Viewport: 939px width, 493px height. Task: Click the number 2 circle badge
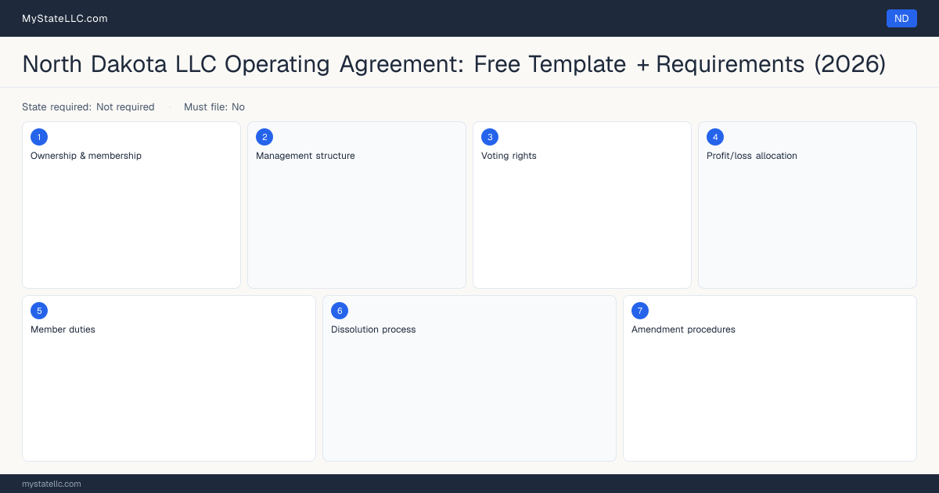pyautogui.click(x=264, y=137)
